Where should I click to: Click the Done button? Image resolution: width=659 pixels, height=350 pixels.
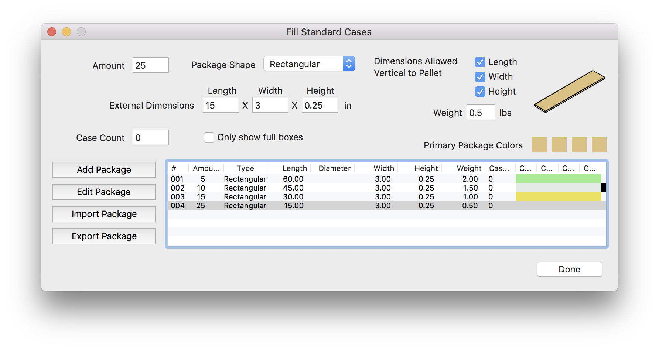(569, 269)
